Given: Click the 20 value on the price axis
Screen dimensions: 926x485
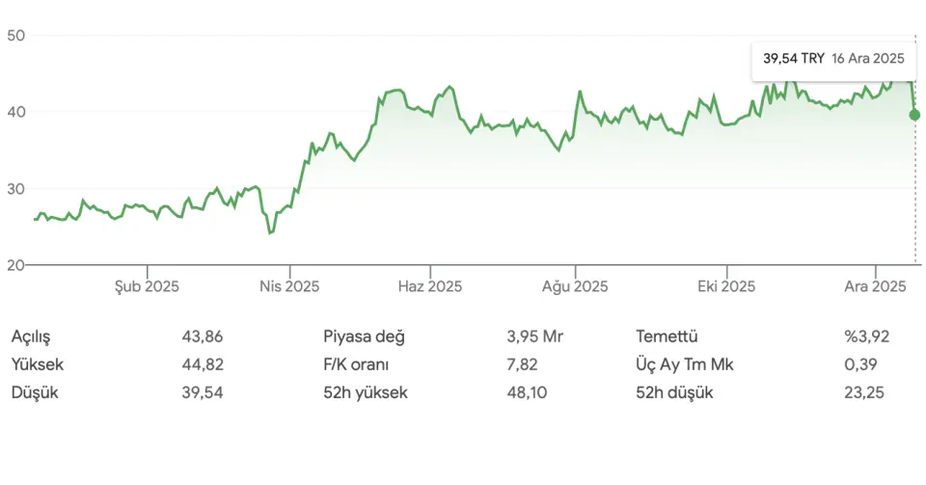Looking at the screenshot, I should pyautogui.click(x=15, y=265).
